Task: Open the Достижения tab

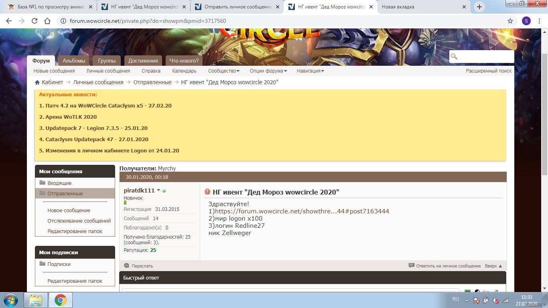Action: [143, 61]
